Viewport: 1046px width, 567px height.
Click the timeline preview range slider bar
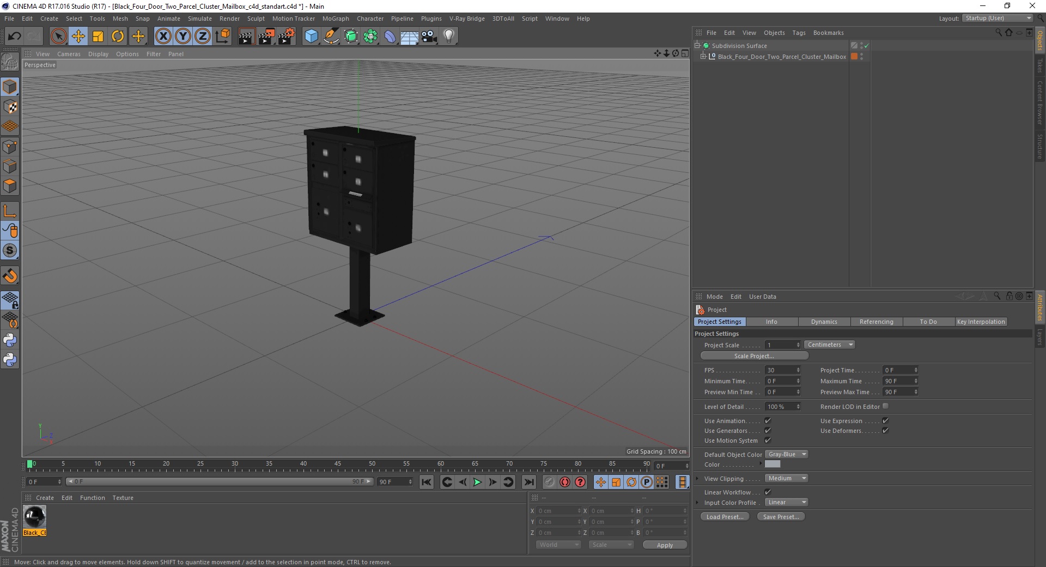[220, 481]
